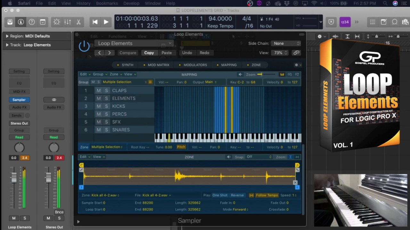Click Zone pane speaker preview icon
Viewport: 410px width, 230px height.
229,157
